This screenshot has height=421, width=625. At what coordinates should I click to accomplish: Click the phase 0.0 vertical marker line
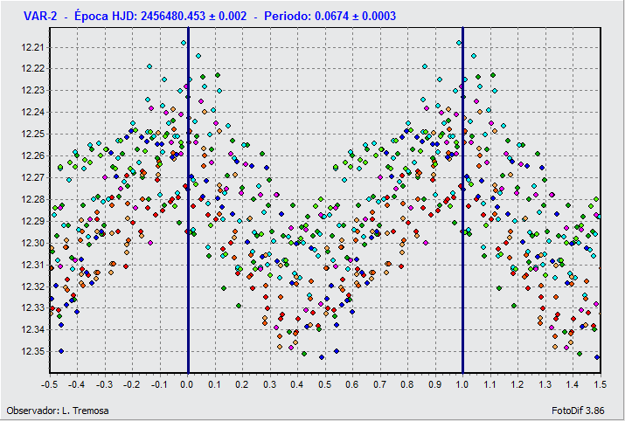188,200
